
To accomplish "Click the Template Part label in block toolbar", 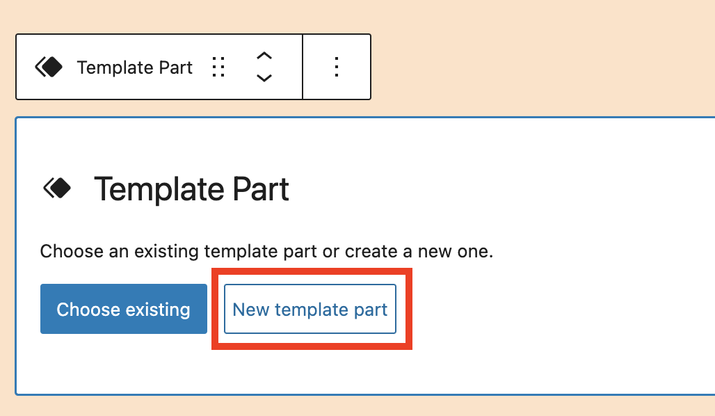I will coord(135,67).
